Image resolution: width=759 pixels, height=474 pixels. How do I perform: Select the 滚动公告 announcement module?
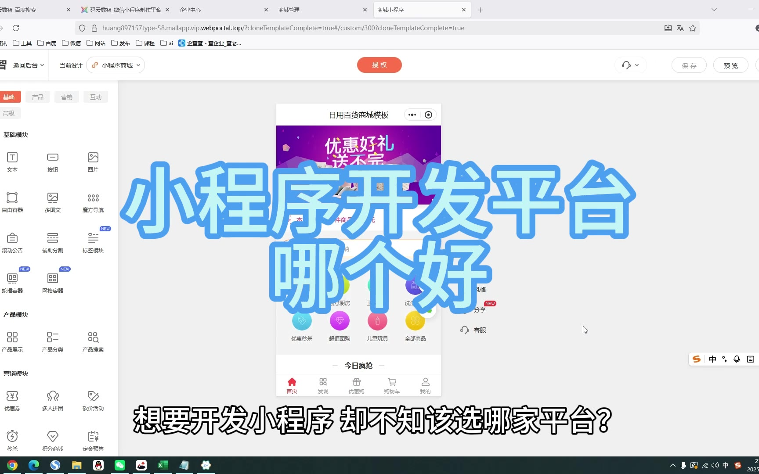coord(12,238)
